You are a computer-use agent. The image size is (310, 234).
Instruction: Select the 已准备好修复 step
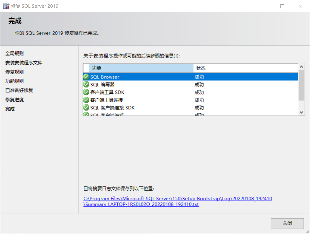[19, 90]
